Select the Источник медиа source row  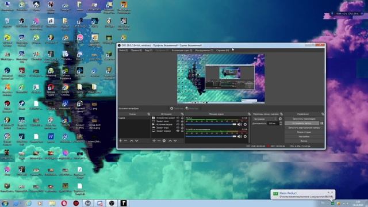[167, 124]
